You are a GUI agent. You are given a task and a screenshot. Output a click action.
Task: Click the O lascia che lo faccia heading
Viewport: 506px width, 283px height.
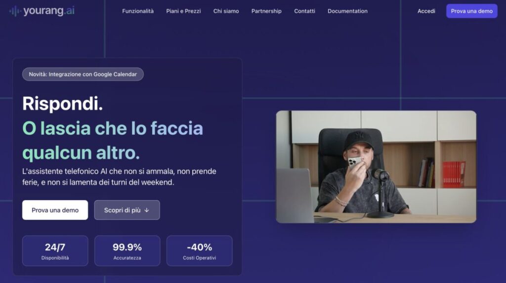click(x=113, y=128)
